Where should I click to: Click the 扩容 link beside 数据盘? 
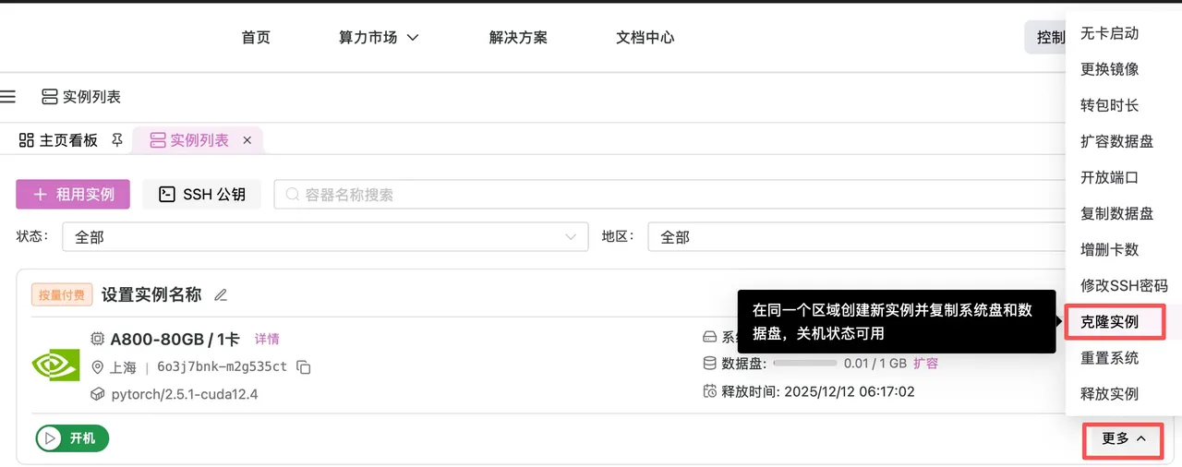(925, 364)
